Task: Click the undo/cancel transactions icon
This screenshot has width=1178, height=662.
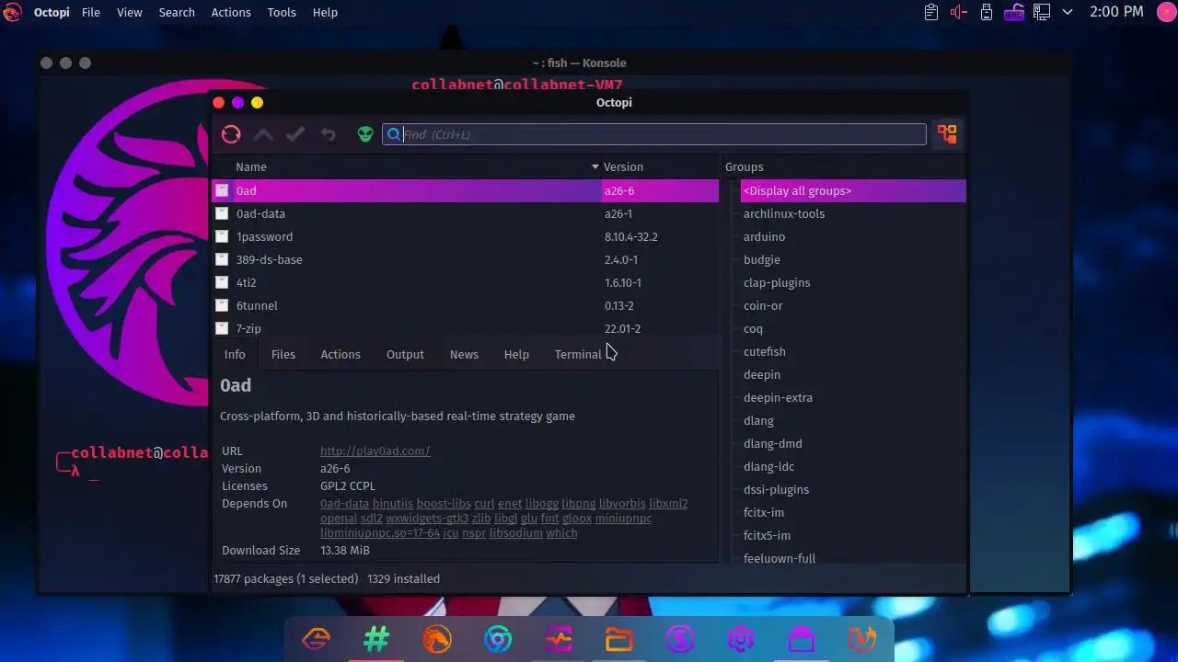Action: point(328,134)
